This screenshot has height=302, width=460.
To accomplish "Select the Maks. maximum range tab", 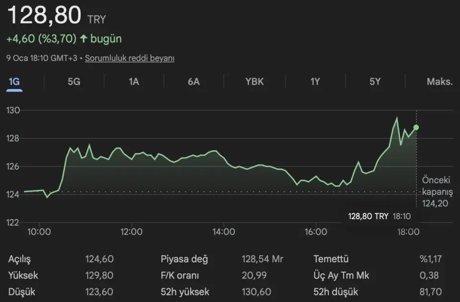I will [x=439, y=81].
